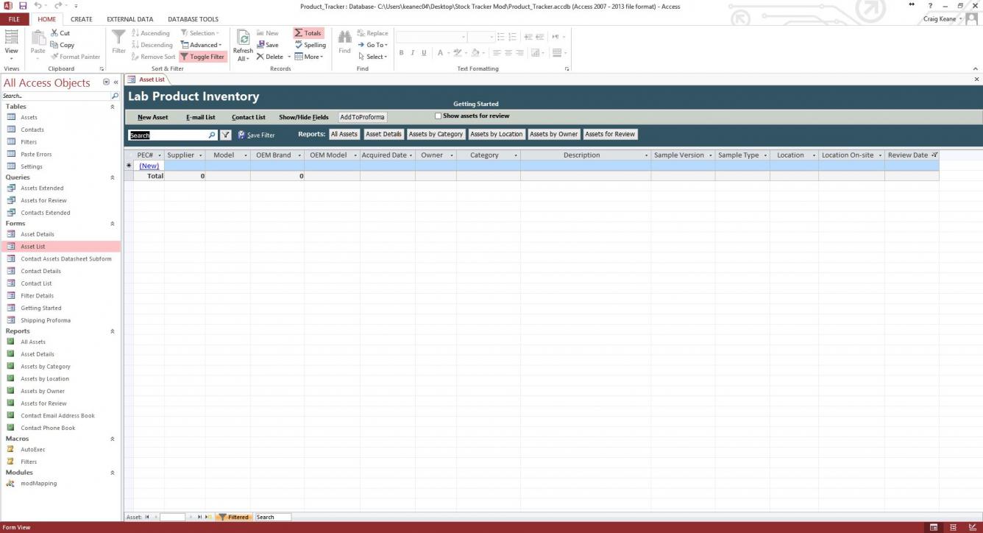Viewport: 983px width, 533px height.
Task: Toggle the Totals row button
Action: [x=308, y=33]
